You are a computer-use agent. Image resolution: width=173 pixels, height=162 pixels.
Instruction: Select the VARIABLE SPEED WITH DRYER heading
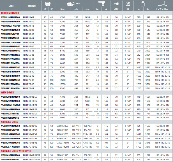click(x=16, y=151)
